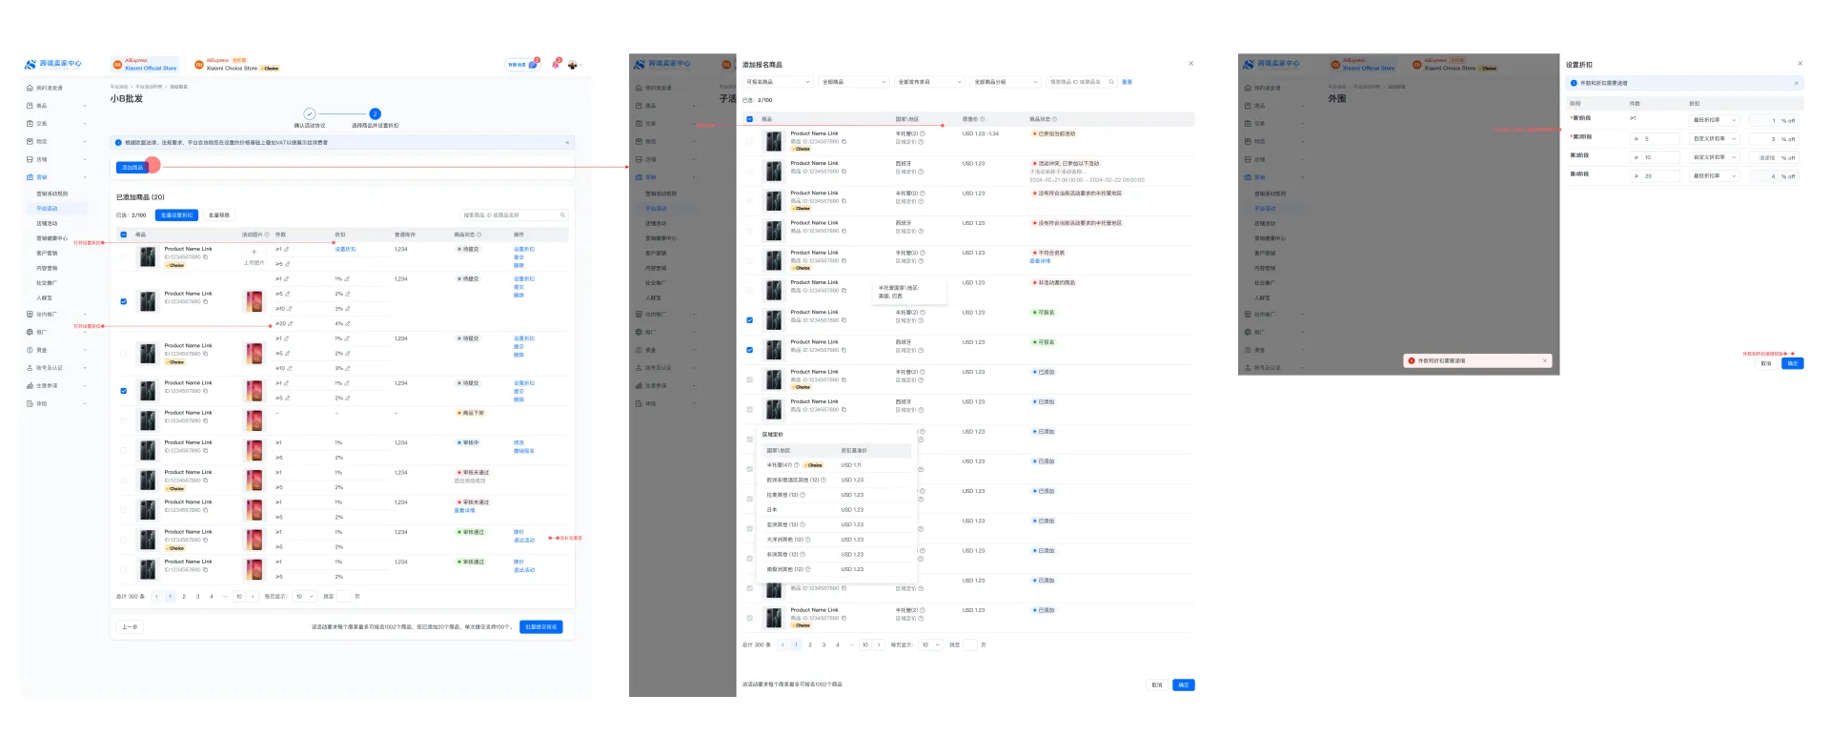This screenshot has width=1830, height=736.
Task: Toggle select-all checkbox in added products table
Action: 124,235
